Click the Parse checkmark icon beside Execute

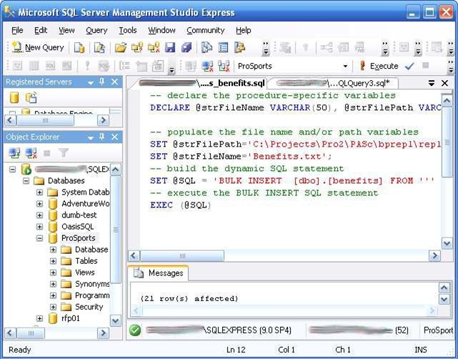409,66
